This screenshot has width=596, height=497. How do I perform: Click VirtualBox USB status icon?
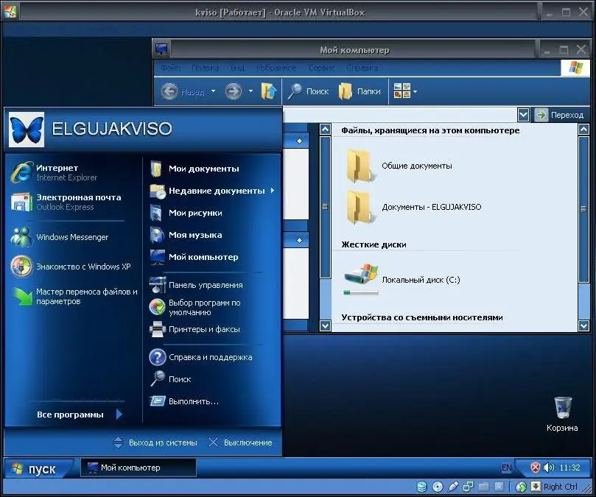tap(453, 487)
